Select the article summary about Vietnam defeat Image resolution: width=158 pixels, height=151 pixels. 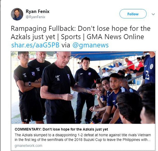(x=83, y=137)
